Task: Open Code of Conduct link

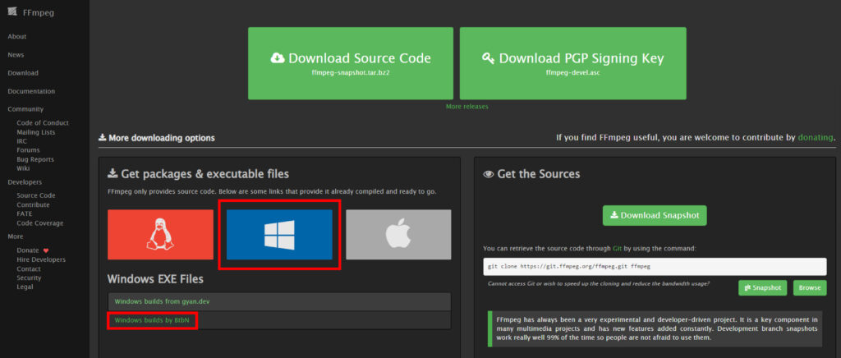Action: point(43,122)
